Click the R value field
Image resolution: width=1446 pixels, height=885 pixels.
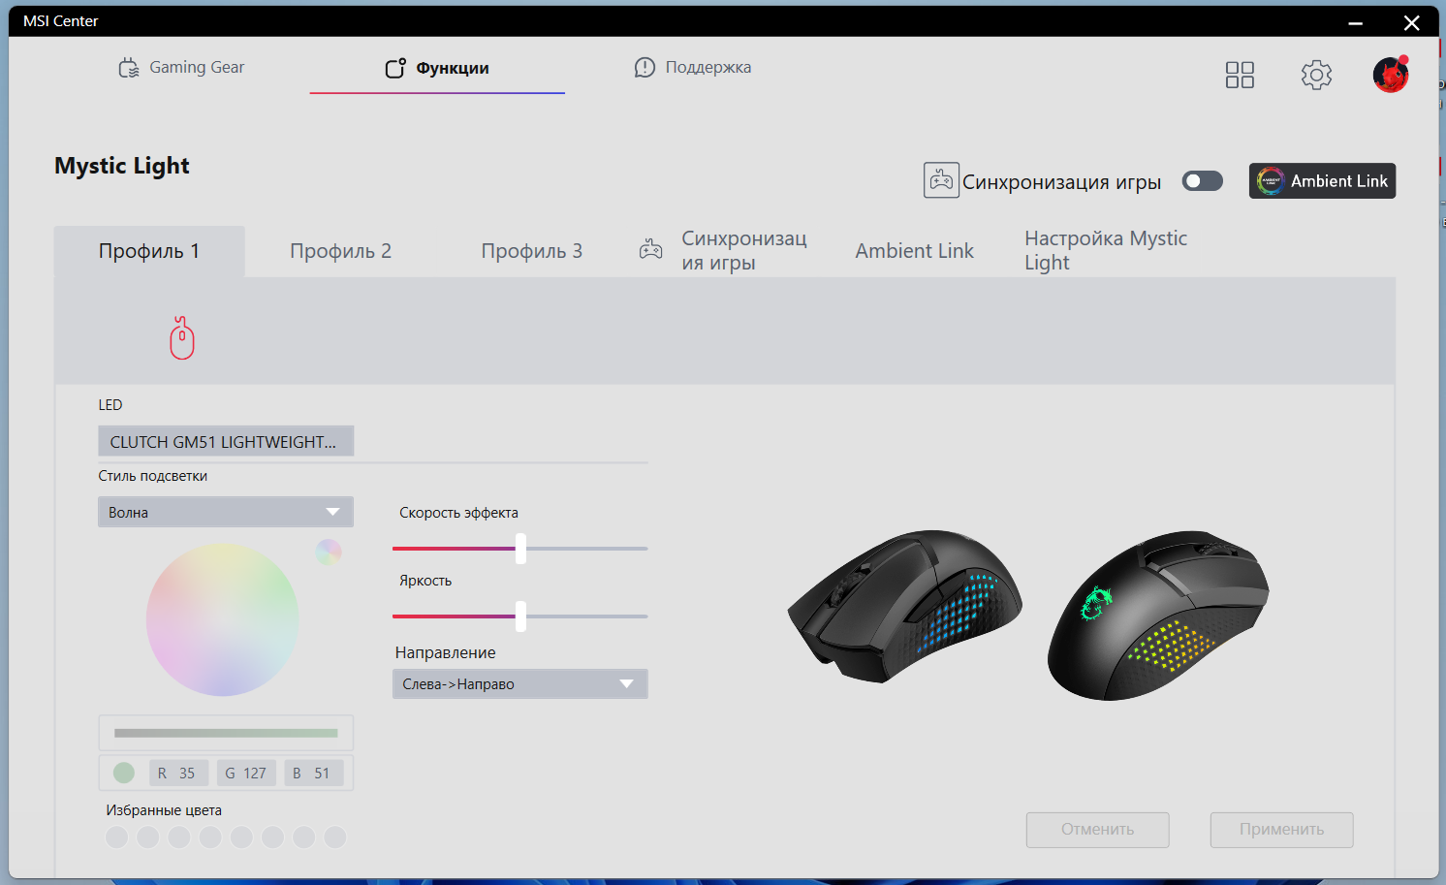[178, 774]
